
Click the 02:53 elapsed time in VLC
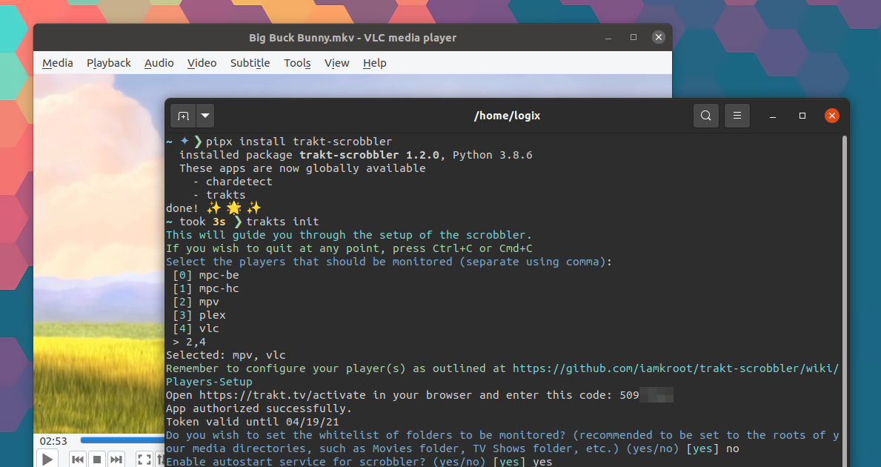click(53, 441)
